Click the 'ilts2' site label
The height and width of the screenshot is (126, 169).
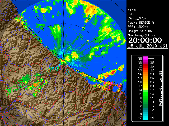[133, 10]
